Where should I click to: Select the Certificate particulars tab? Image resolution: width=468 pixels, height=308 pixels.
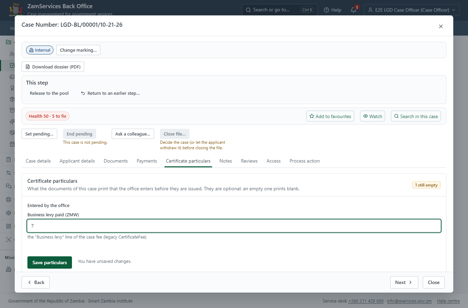pos(188,161)
